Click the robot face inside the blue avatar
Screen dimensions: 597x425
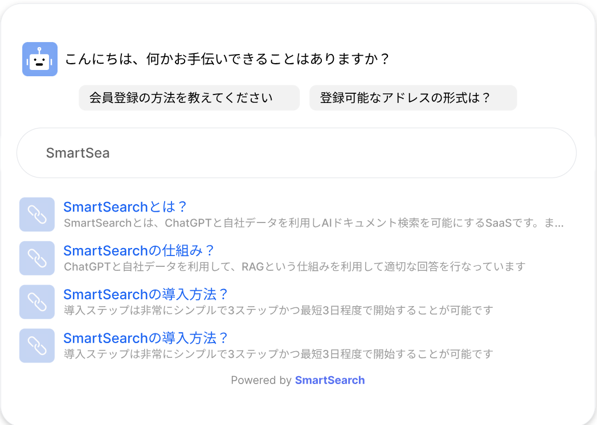(x=39, y=59)
